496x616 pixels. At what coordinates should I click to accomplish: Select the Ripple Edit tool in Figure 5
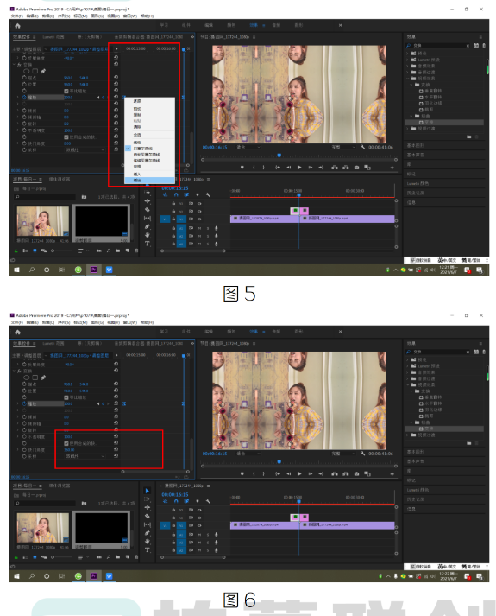pos(148,200)
